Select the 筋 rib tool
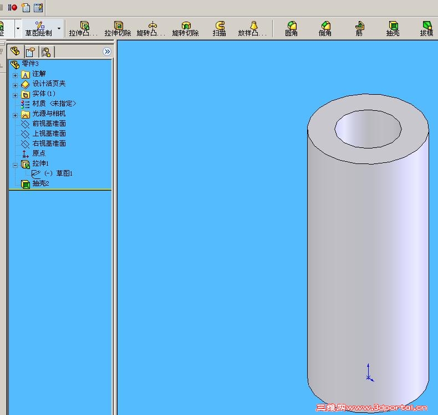438x415 pixels. click(359, 29)
